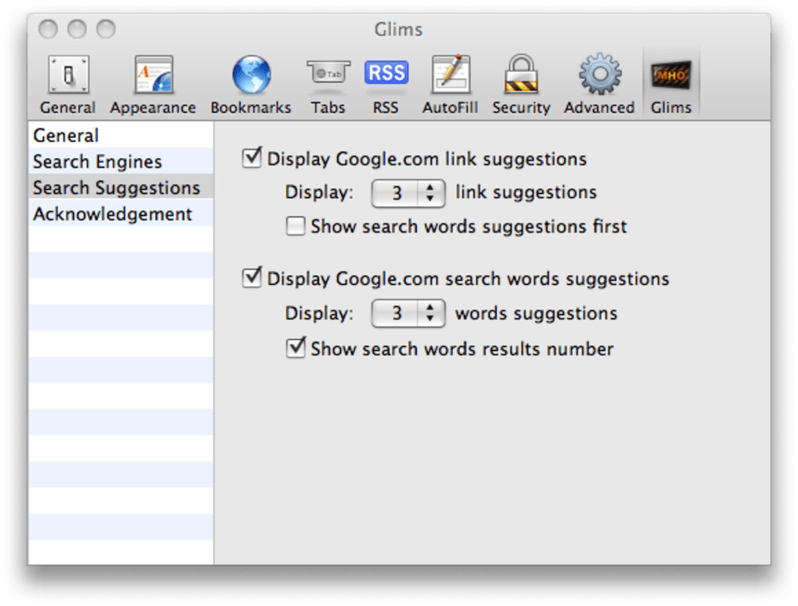This screenshot has width=798, height=606.
Task: Uncheck Display Google.com link suggestions
Action: click(x=251, y=159)
